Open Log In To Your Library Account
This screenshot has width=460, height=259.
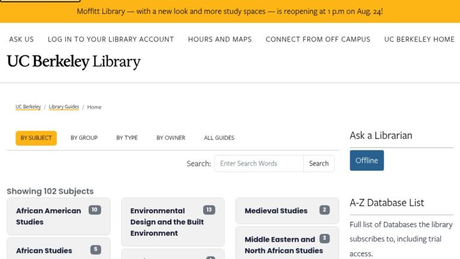111,40
